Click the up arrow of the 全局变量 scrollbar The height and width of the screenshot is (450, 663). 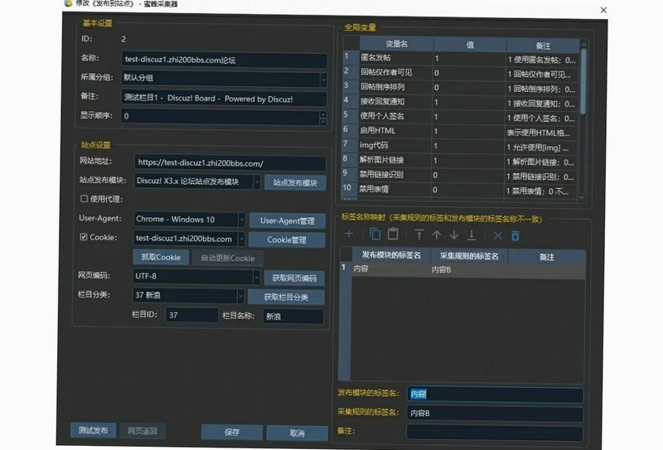pos(584,44)
